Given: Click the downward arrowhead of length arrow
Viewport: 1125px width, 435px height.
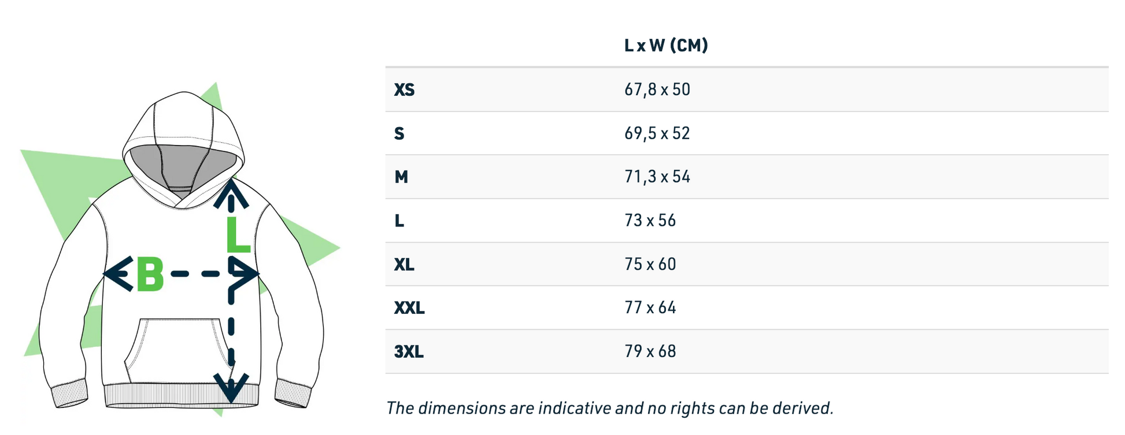Looking at the screenshot, I should click(231, 388).
